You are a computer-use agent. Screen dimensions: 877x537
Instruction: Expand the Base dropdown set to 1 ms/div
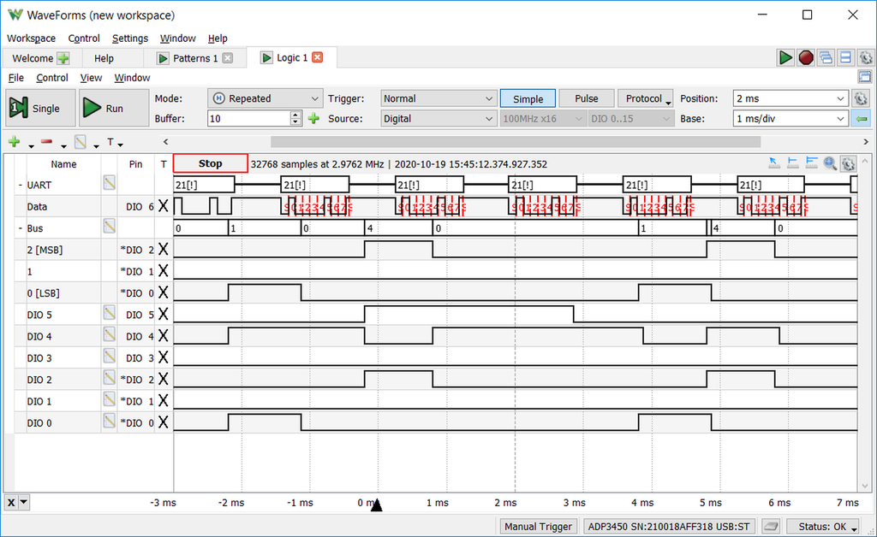(x=789, y=119)
